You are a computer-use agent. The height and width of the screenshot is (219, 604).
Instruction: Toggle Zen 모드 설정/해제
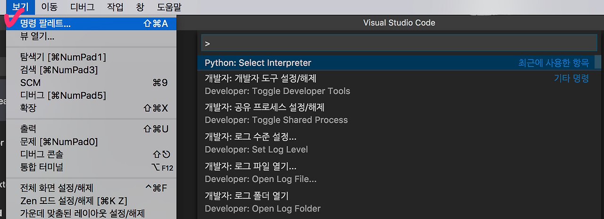91,201
